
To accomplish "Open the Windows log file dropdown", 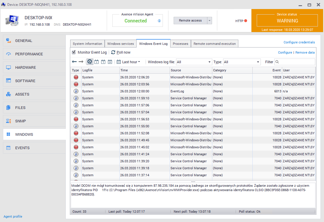I will point(194,62).
